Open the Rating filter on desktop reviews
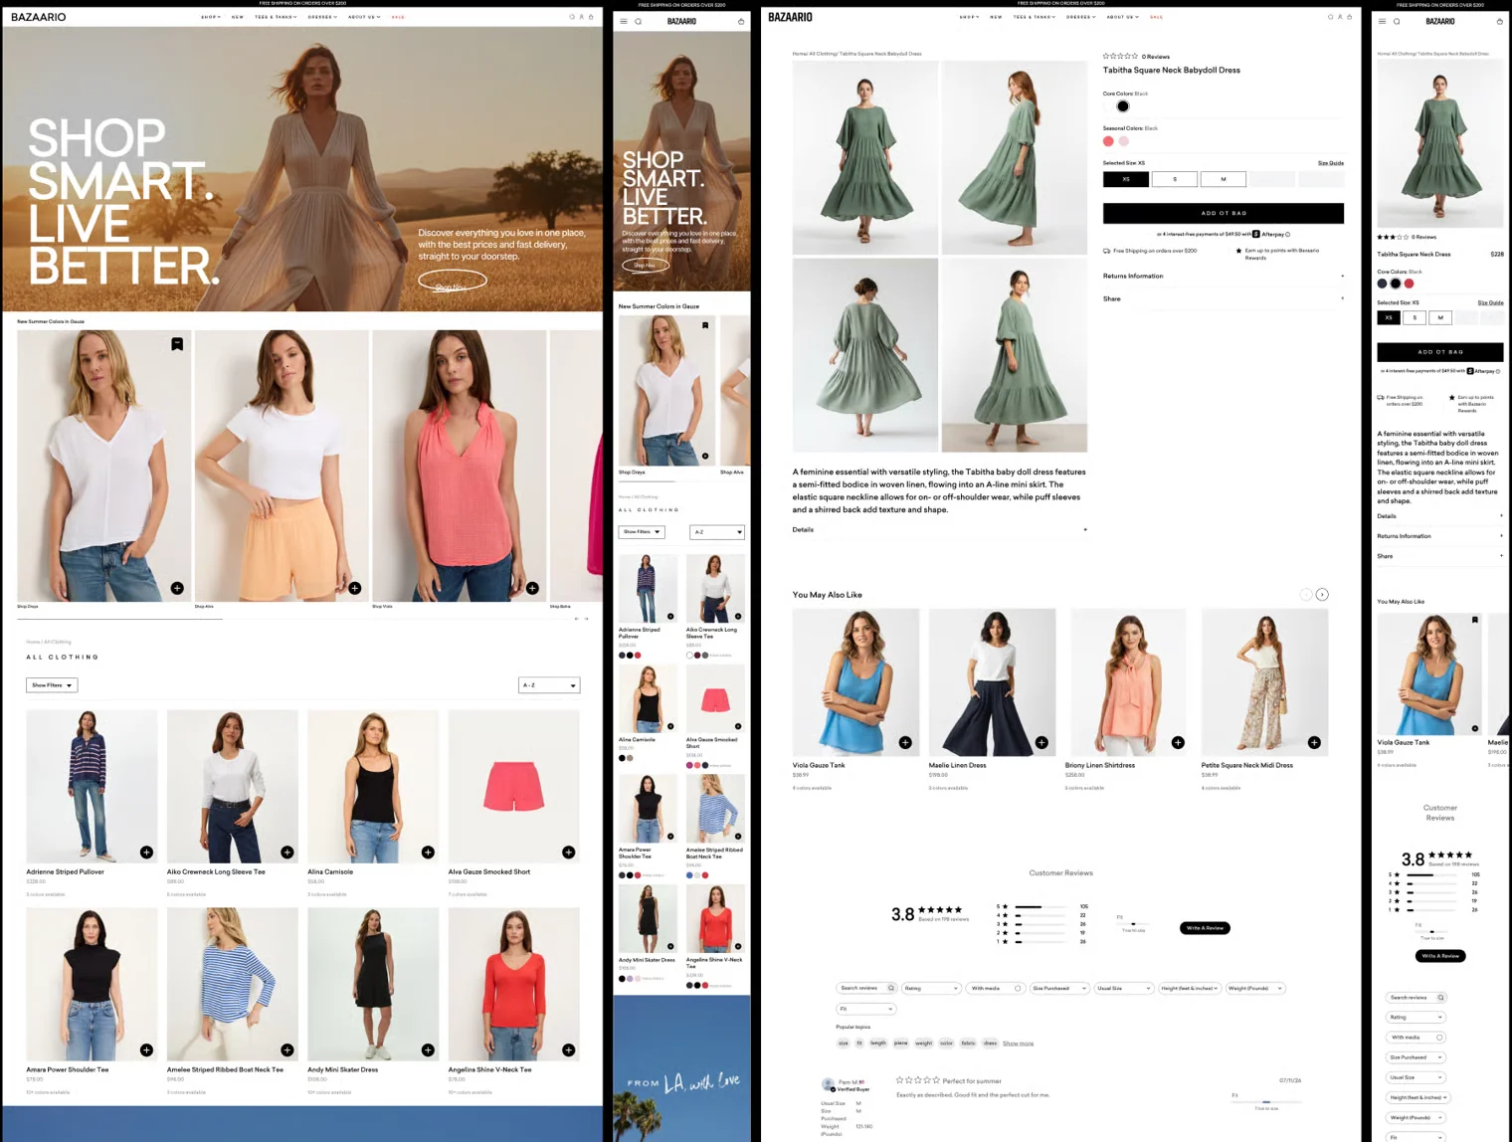1512x1142 pixels. point(931,988)
